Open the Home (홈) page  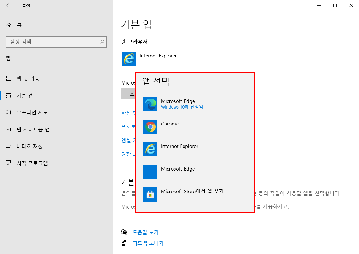click(14, 25)
